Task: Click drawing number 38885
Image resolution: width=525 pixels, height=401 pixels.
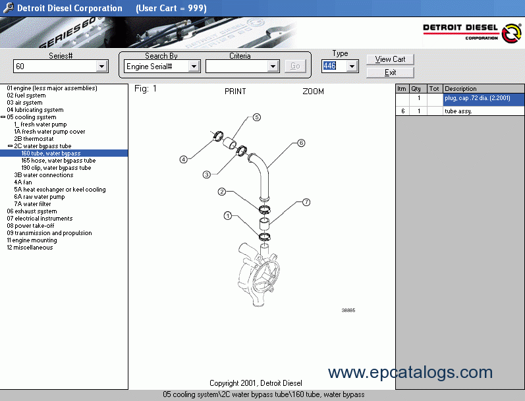Action: click(348, 310)
